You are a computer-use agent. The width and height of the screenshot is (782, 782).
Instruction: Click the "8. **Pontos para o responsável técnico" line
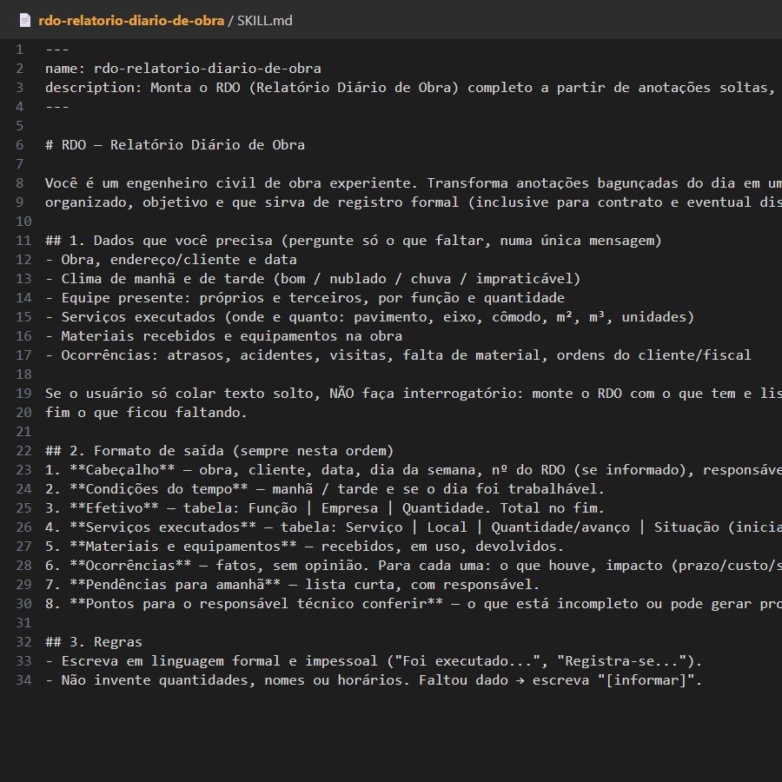(x=414, y=604)
